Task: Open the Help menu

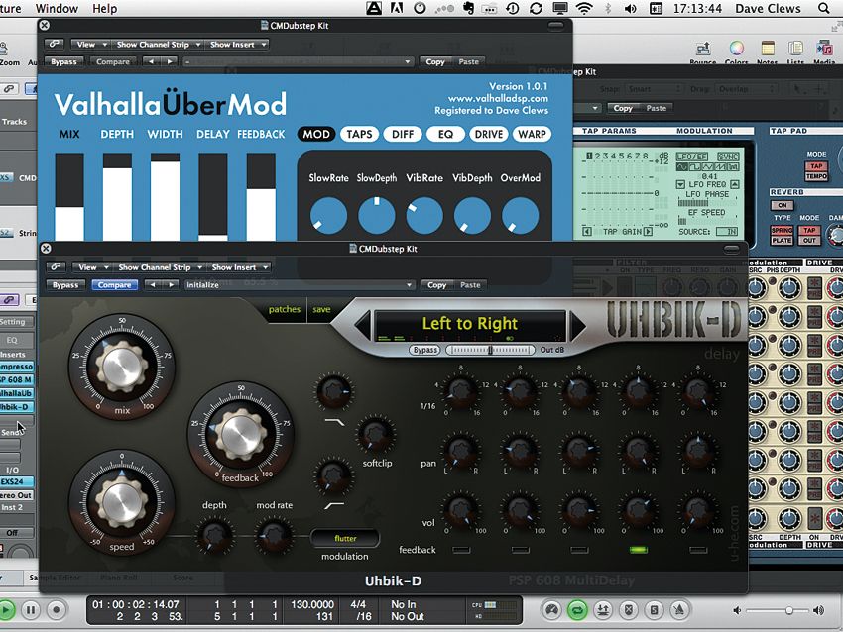Action: (104, 8)
